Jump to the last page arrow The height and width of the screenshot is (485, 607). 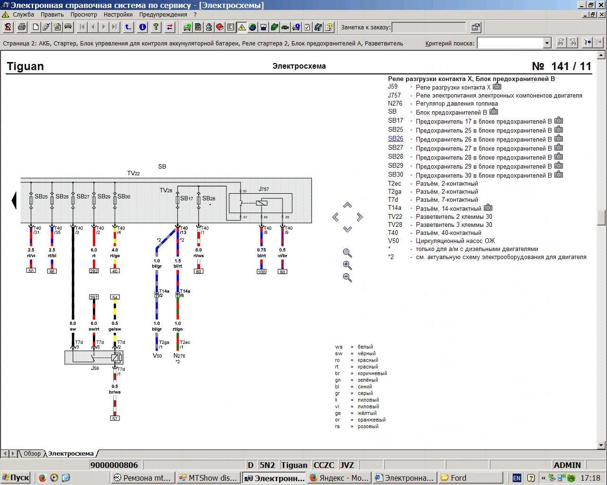(115, 27)
